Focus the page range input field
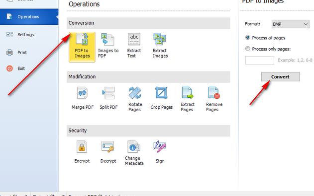Viewport: 314px width, 196px height. click(x=260, y=60)
